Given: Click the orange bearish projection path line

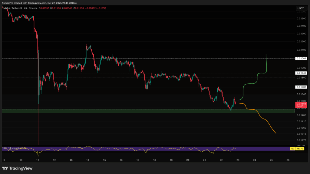Looking at the screenshot, I should coord(258,113).
